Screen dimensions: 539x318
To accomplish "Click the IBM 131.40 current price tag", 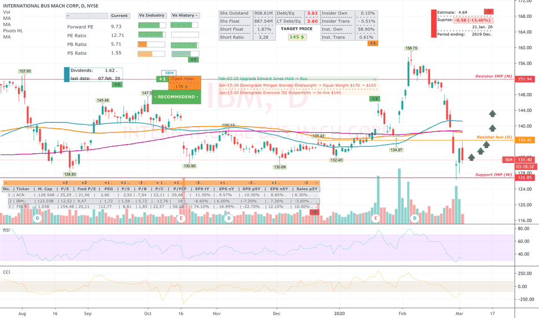I will (x=518, y=160).
